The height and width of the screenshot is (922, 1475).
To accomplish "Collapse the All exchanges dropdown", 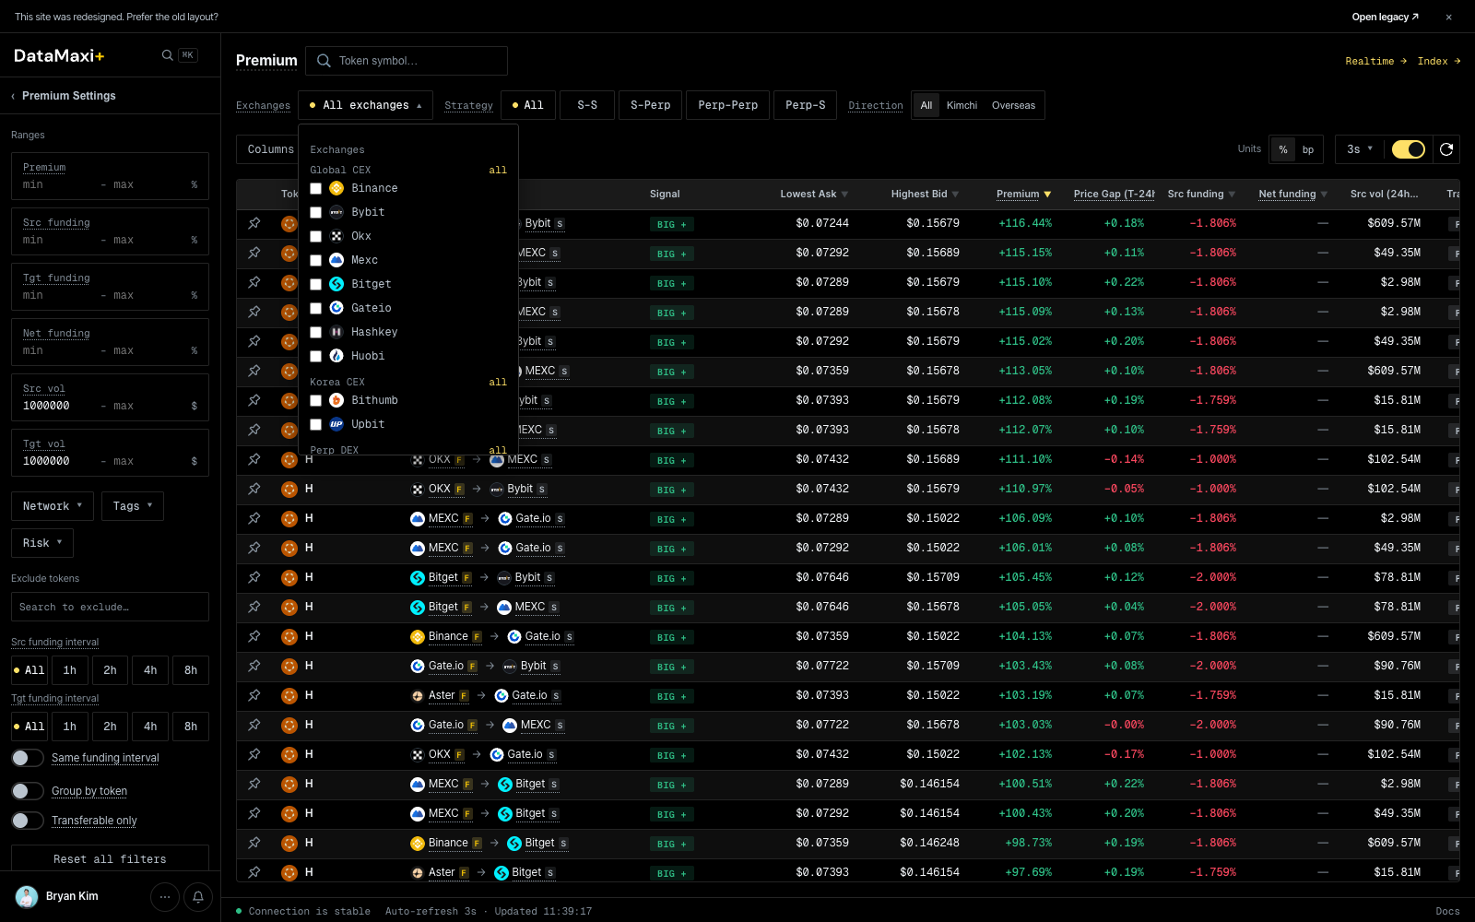I will pyautogui.click(x=366, y=105).
